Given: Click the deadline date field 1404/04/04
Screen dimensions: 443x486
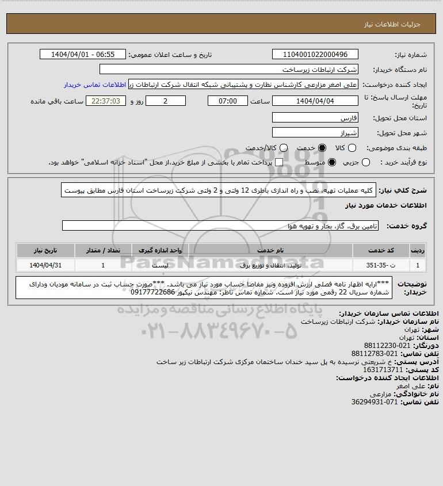Looking at the screenshot, I should point(315,101).
